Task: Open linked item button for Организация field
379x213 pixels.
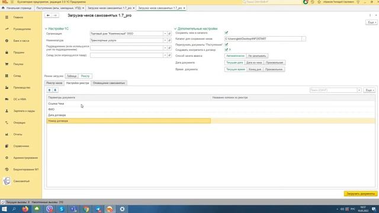Action: click(169, 34)
